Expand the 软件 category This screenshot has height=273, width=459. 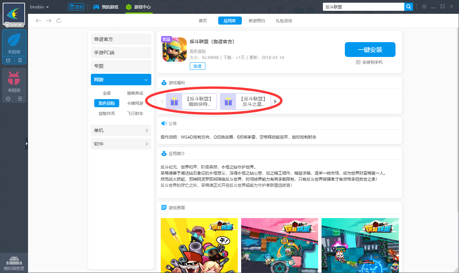click(x=121, y=144)
